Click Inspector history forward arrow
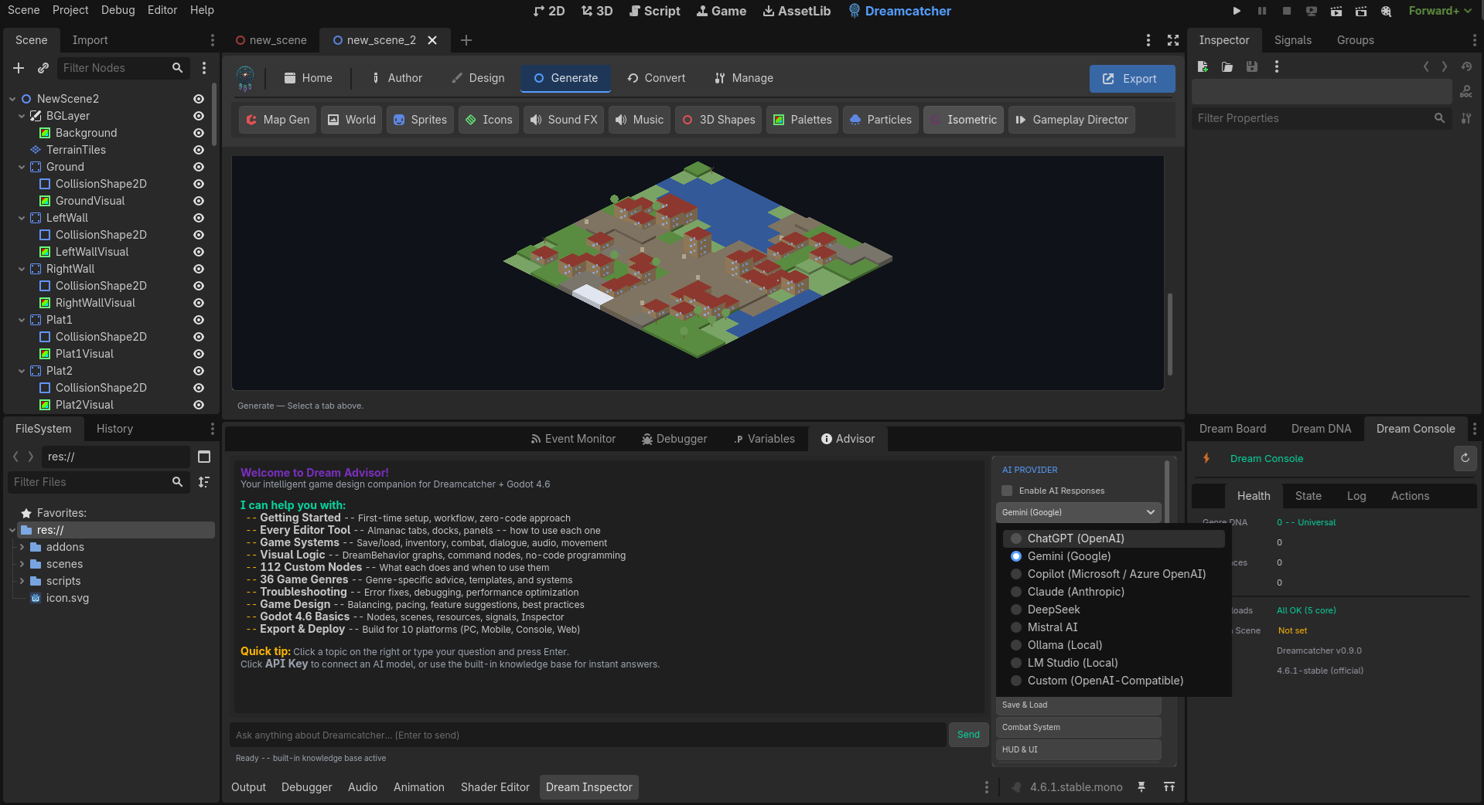Screen dimensions: 1484x805 pyautogui.click(x=1445, y=66)
